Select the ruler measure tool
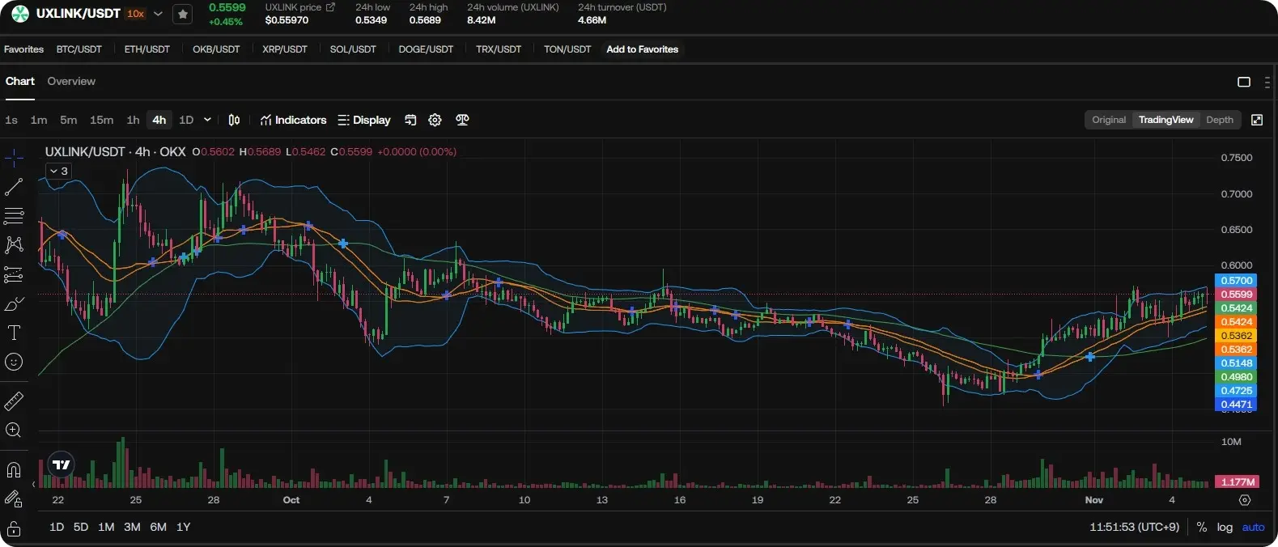The height and width of the screenshot is (547, 1278). 14,401
